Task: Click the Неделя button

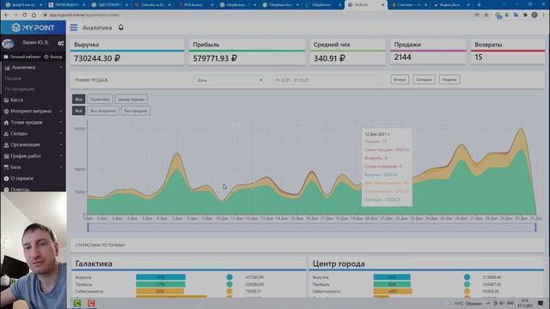Action: pos(449,80)
